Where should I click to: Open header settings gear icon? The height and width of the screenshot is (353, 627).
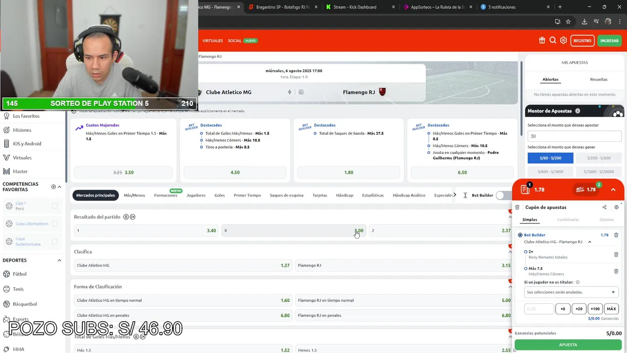point(563,41)
